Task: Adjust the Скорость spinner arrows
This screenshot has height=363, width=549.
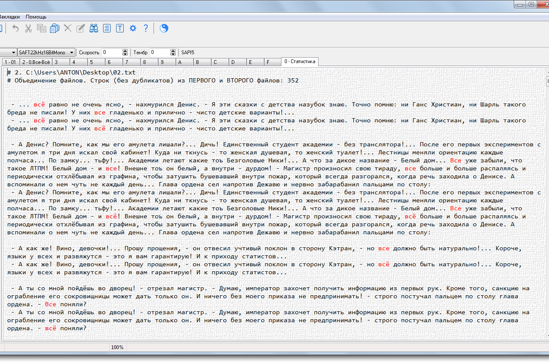Action: tap(125, 53)
